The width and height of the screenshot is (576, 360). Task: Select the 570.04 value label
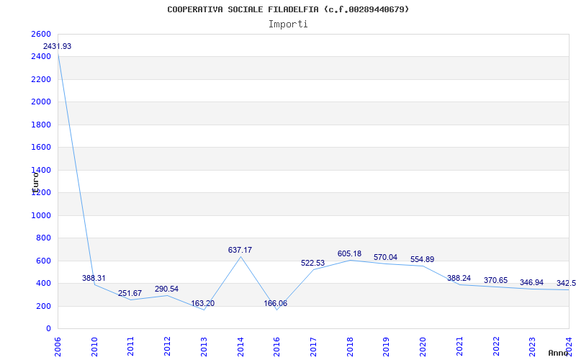pos(385,258)
